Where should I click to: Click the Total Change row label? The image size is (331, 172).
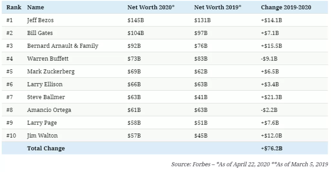[x=46, y=148]
